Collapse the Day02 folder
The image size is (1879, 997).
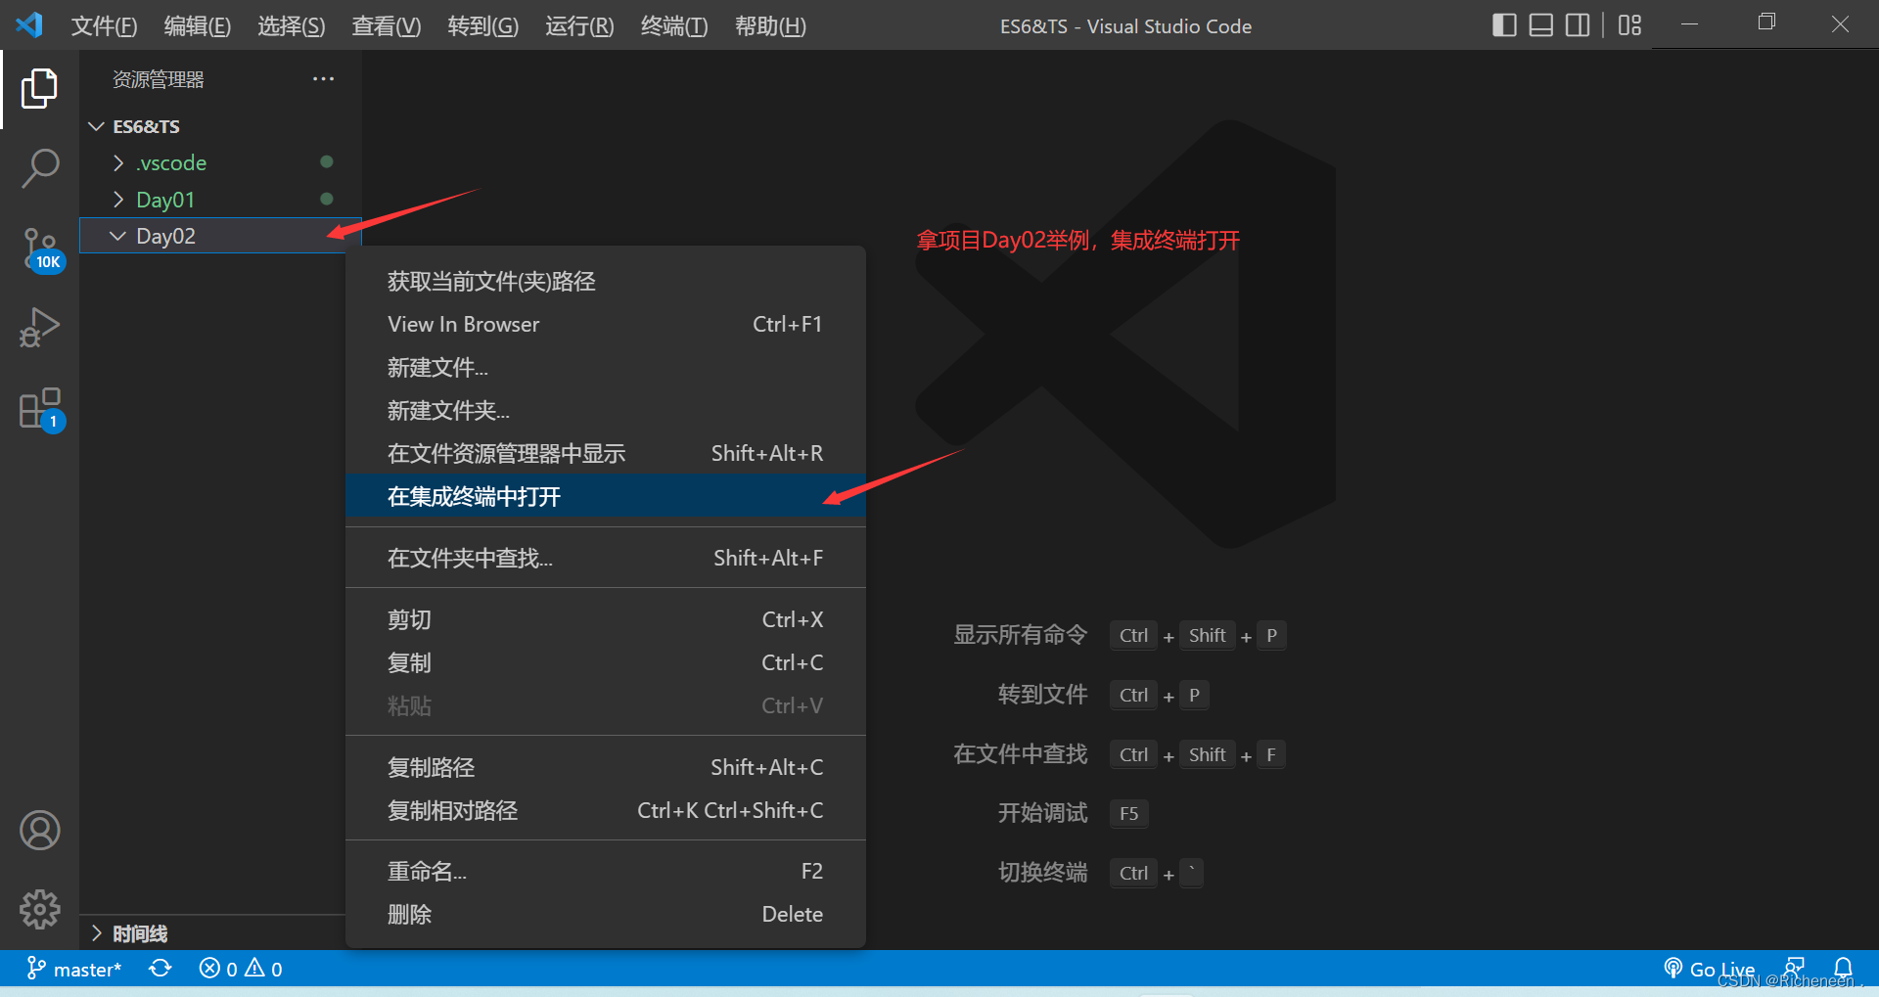coord(118,236)
